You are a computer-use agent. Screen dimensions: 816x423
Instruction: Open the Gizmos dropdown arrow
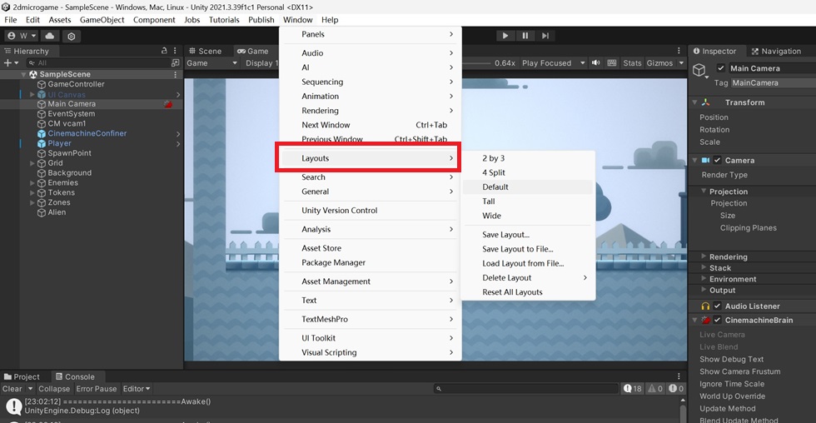point(681,63)
